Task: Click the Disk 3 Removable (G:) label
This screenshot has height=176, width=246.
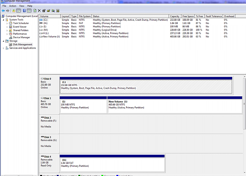Action: point(49,144)
